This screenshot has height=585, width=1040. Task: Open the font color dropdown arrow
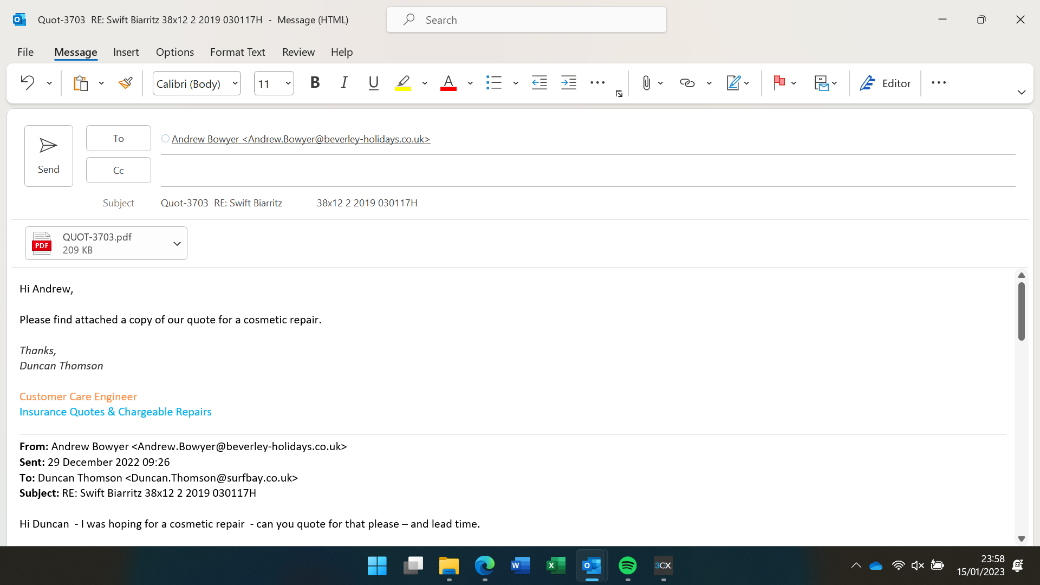pos(470,83)
